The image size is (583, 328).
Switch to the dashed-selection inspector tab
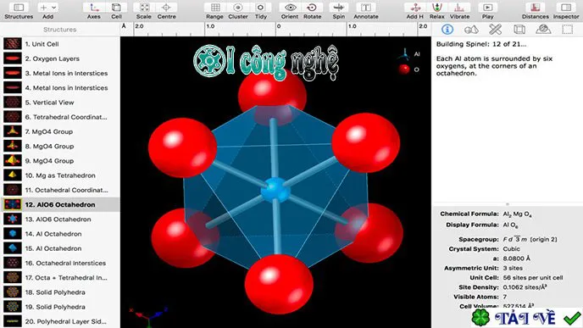tap(568, 30)
